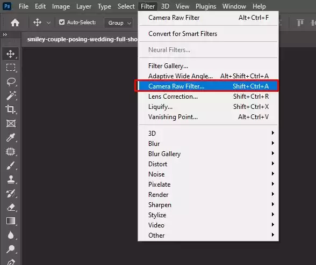
Task: Open the Select menu
Action: pyautogui.click(x=126, y=6)
